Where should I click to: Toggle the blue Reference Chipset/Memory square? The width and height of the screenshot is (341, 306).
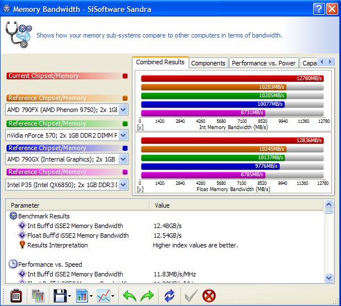point(125,148)
